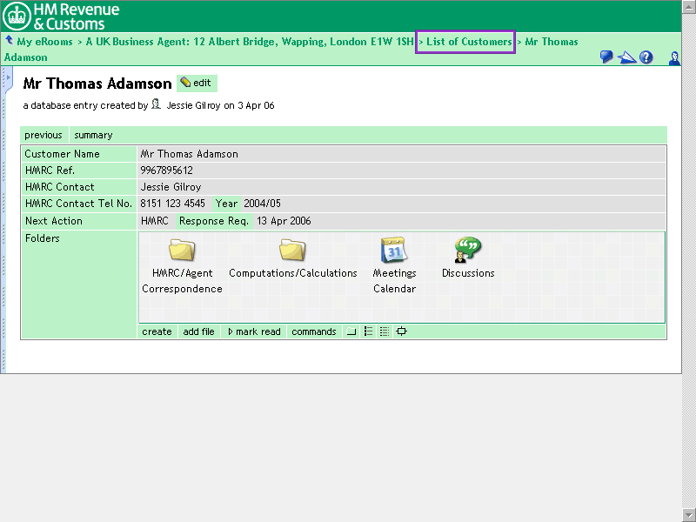696x522 pixels.
Task: Click the add file button
Action: (x=198, y=331)
